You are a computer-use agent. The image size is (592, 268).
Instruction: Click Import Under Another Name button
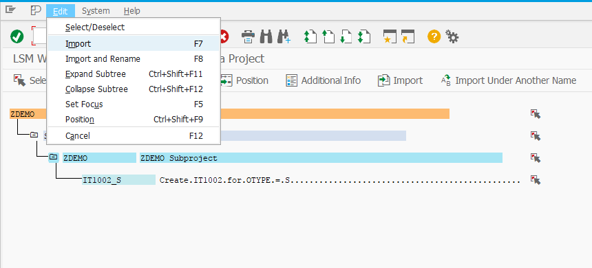click(x=509, y=80)
